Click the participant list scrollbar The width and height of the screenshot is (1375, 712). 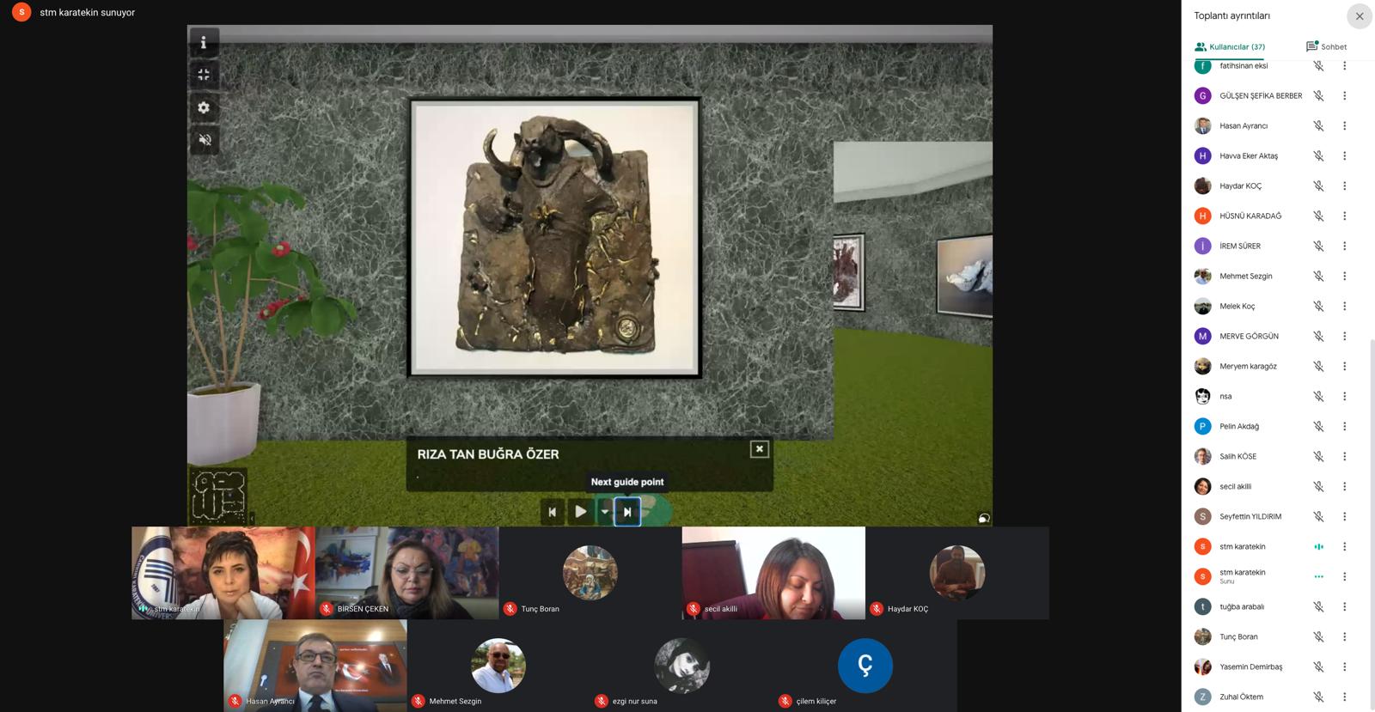1372,524
